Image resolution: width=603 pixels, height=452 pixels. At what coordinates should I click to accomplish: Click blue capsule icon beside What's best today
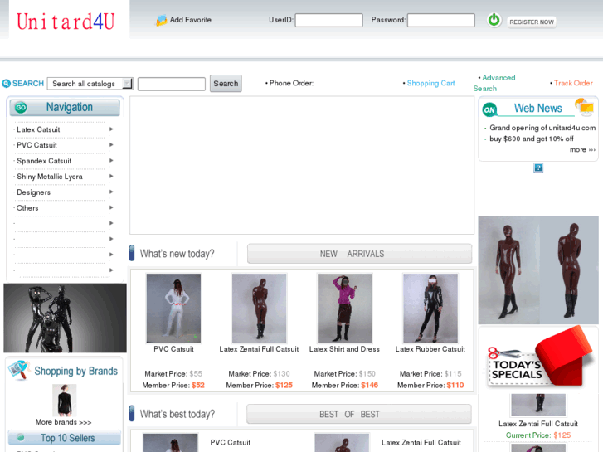[132, 414]
